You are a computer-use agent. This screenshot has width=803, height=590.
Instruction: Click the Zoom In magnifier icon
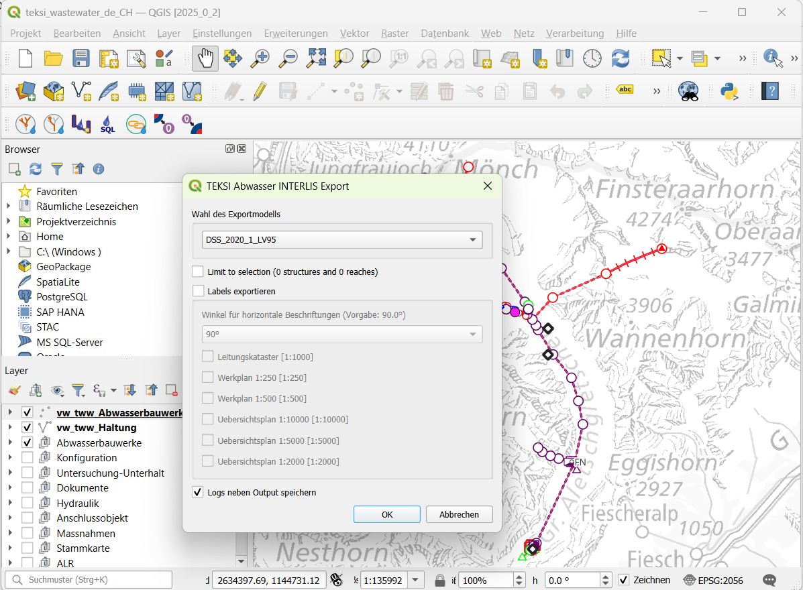pyautogui.click(x=260, y=58)
